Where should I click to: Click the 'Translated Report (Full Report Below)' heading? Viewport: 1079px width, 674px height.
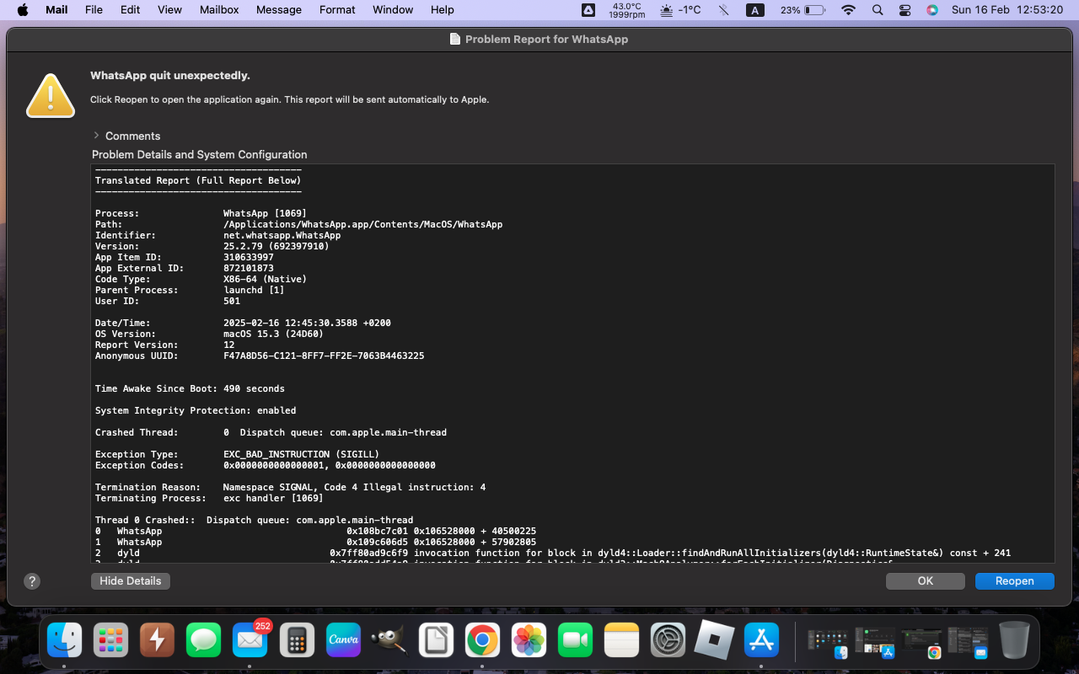tap(198, 180)
